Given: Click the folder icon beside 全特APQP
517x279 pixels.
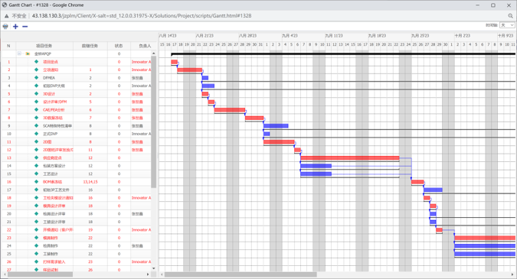Looking at the screenshot, I should click(28, 54).
